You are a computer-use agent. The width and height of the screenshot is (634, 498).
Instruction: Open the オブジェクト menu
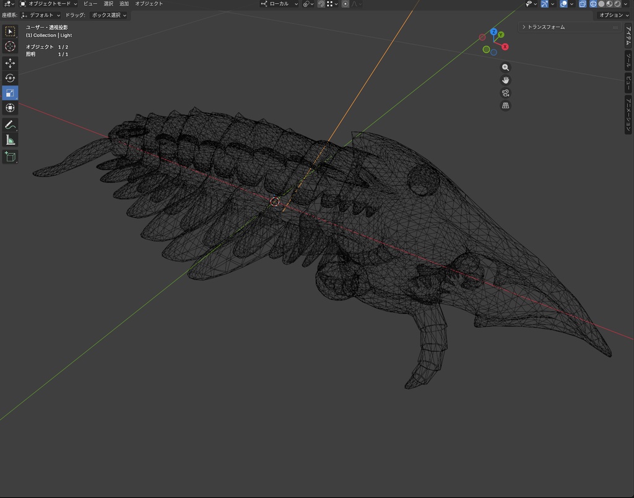click(x=149, y=4)
